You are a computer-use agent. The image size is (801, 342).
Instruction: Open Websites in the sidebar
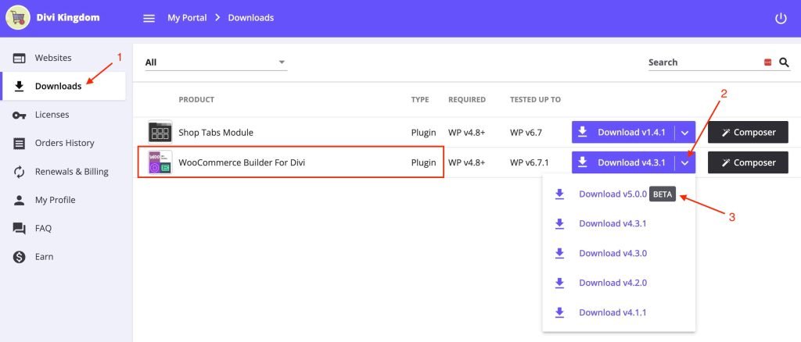(64, 58)
